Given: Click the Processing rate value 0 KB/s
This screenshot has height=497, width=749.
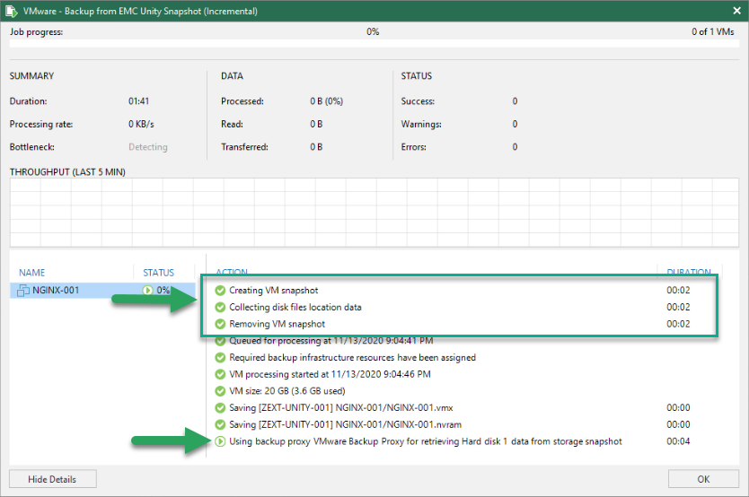Looking at the screenshot, I should [x=141, y=124].
